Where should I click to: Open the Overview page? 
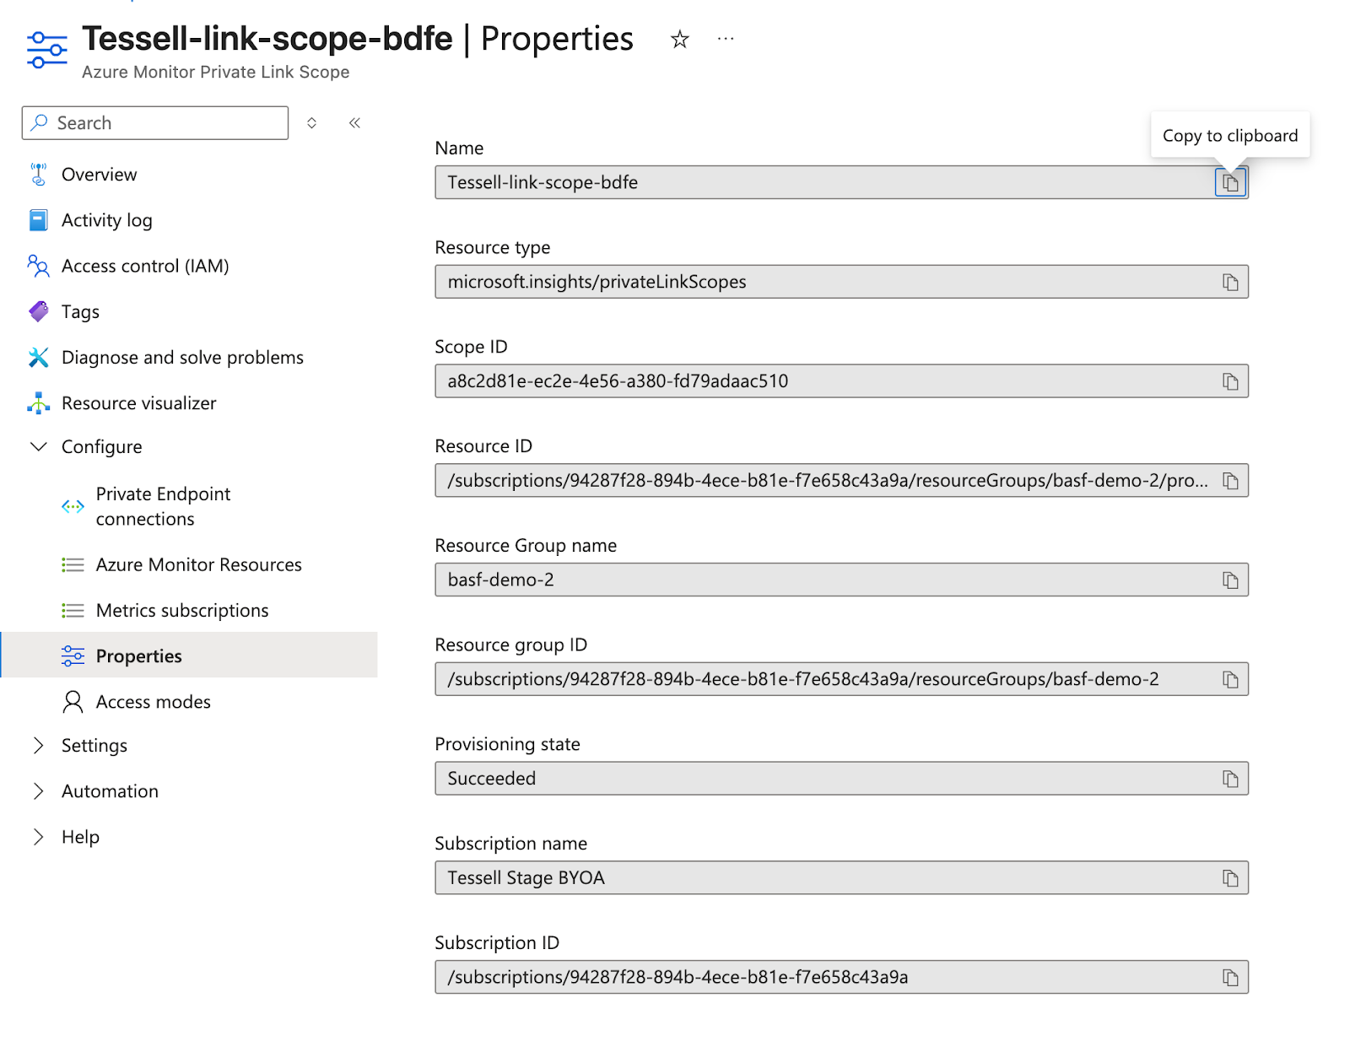[x=99, y=175]
